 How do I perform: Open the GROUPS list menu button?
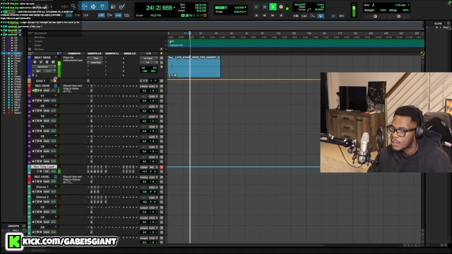24,226
